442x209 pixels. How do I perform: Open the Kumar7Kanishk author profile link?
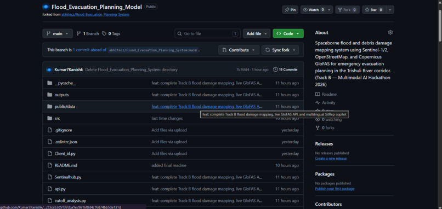(x=69, y=70)
